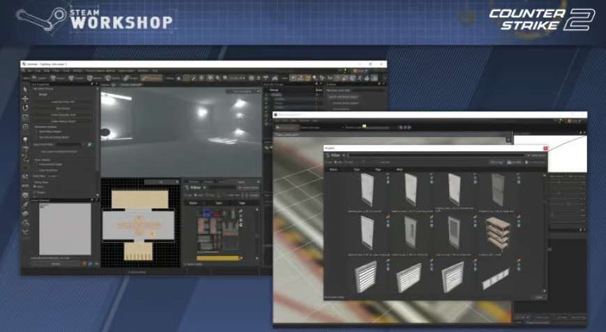Image resolution: width=606 pixels, height=332 pixels.
Task: Click the yellow color bar in Hammer's asset panel
Action: 218,258
